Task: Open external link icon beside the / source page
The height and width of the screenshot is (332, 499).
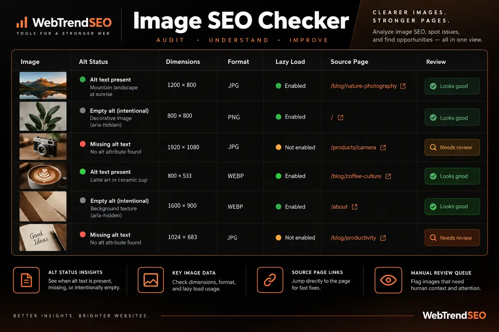Action: 341,117
